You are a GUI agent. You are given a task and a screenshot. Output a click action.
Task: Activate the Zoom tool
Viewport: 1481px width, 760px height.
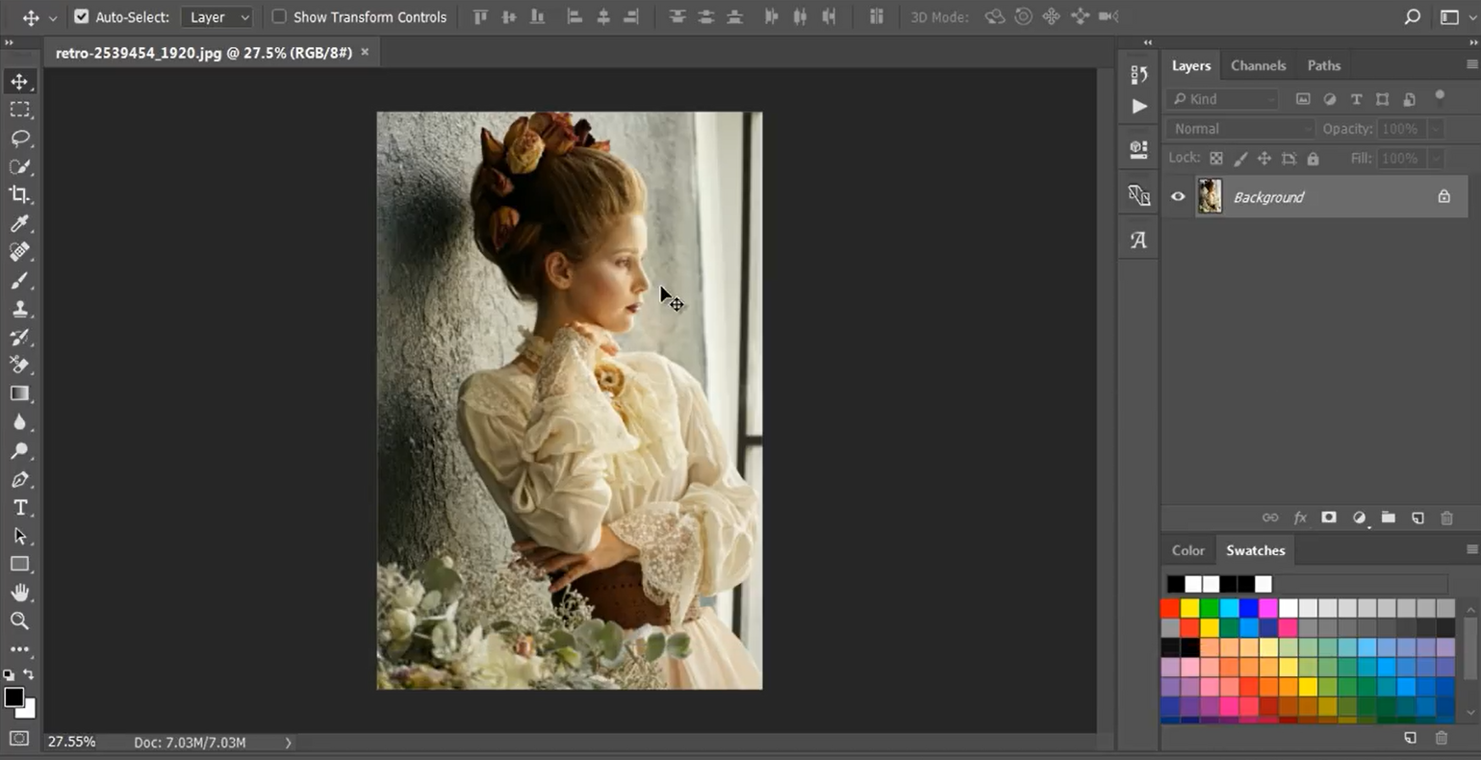click(20, 621)
